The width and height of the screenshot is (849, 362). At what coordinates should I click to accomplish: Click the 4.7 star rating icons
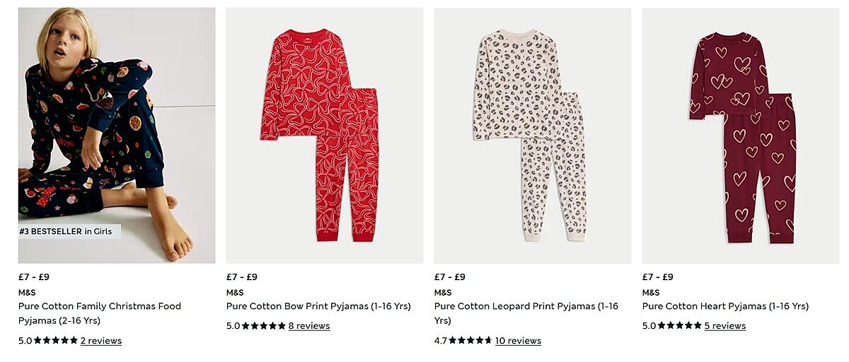pyautogui.click(x=470, y=341)
